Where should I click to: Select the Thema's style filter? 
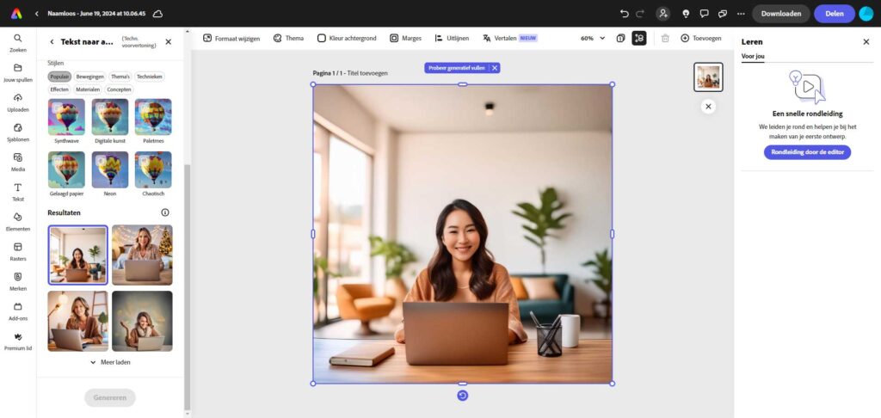point(120,77)
